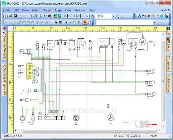The height and width of the screenshot is (140, 173).
Task: Click the horizontal scrollbar left arrow
Action: (x=15, y=131)
